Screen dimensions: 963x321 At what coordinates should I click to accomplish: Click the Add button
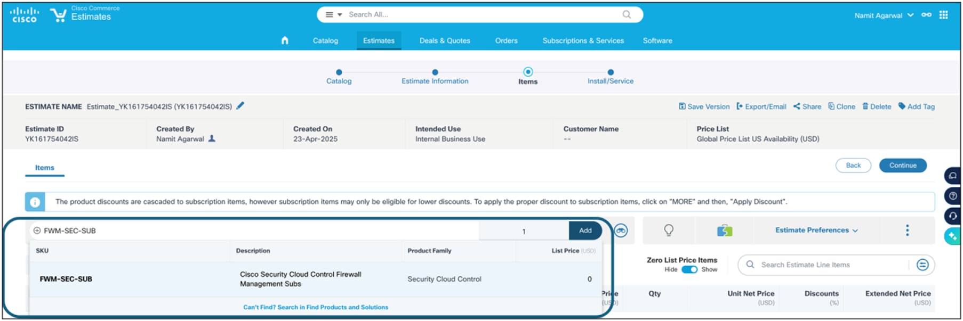pos(585,231)
